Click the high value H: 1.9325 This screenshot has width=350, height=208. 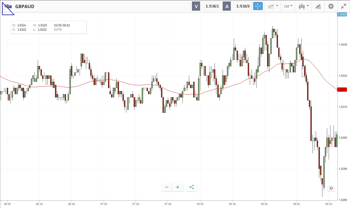40,25
